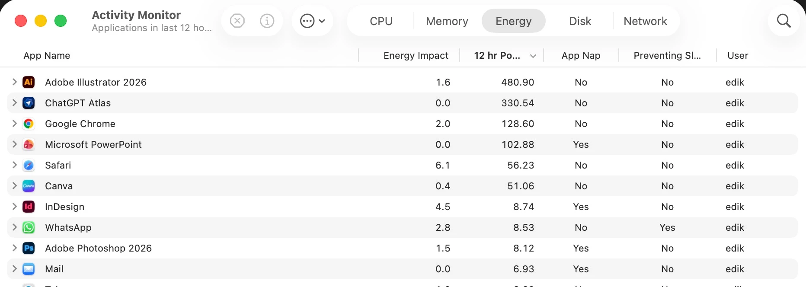
Task: Open the Network tab
Action: tap(645, 21)
